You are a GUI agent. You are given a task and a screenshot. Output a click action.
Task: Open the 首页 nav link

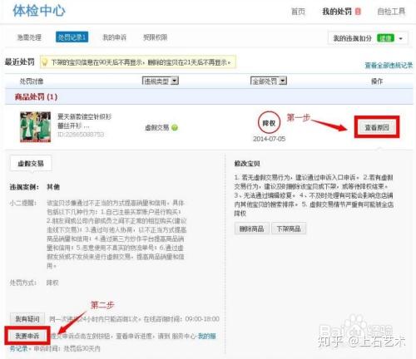point(298,12)
